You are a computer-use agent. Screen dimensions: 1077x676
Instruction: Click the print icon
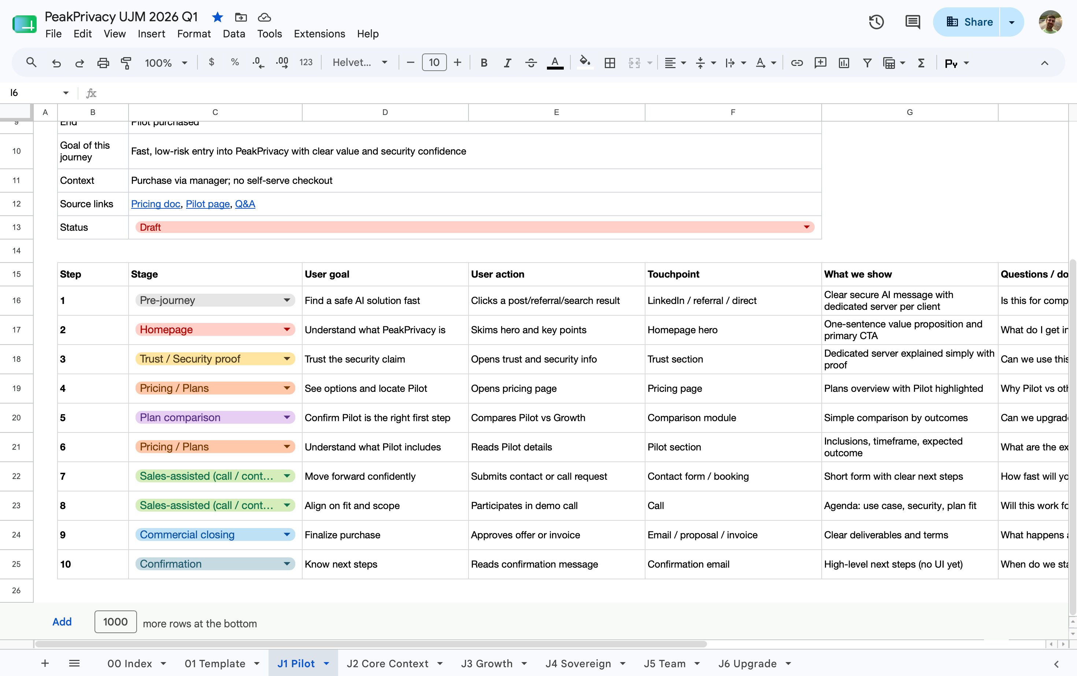click(103, 63)
